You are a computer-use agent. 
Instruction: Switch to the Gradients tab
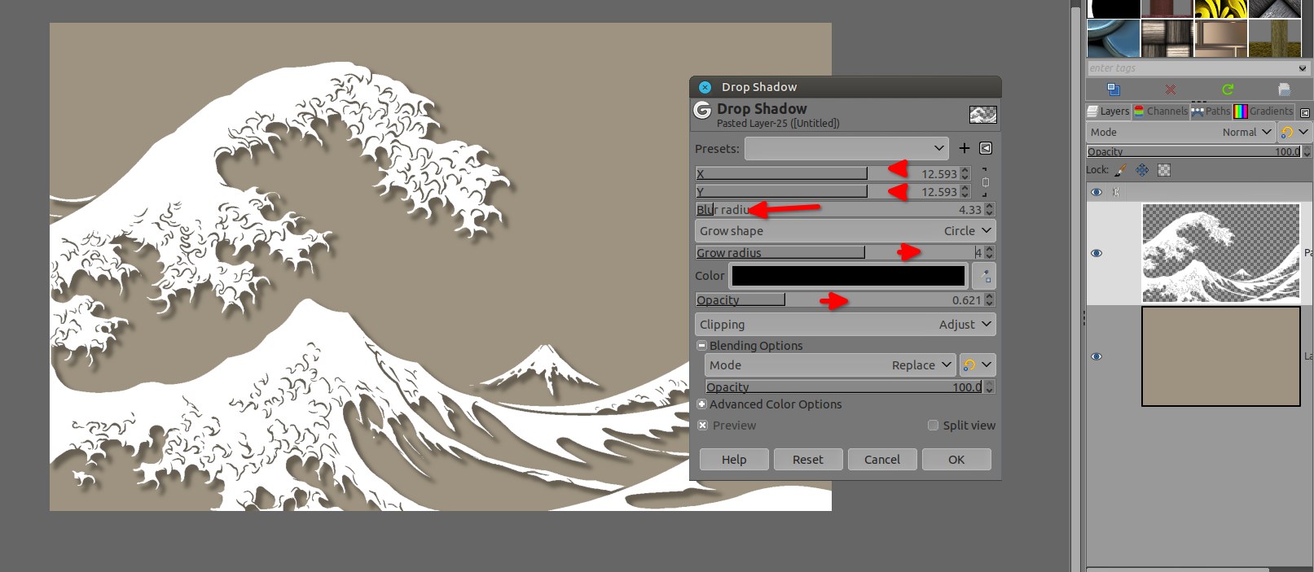[x=1263, y=111]
